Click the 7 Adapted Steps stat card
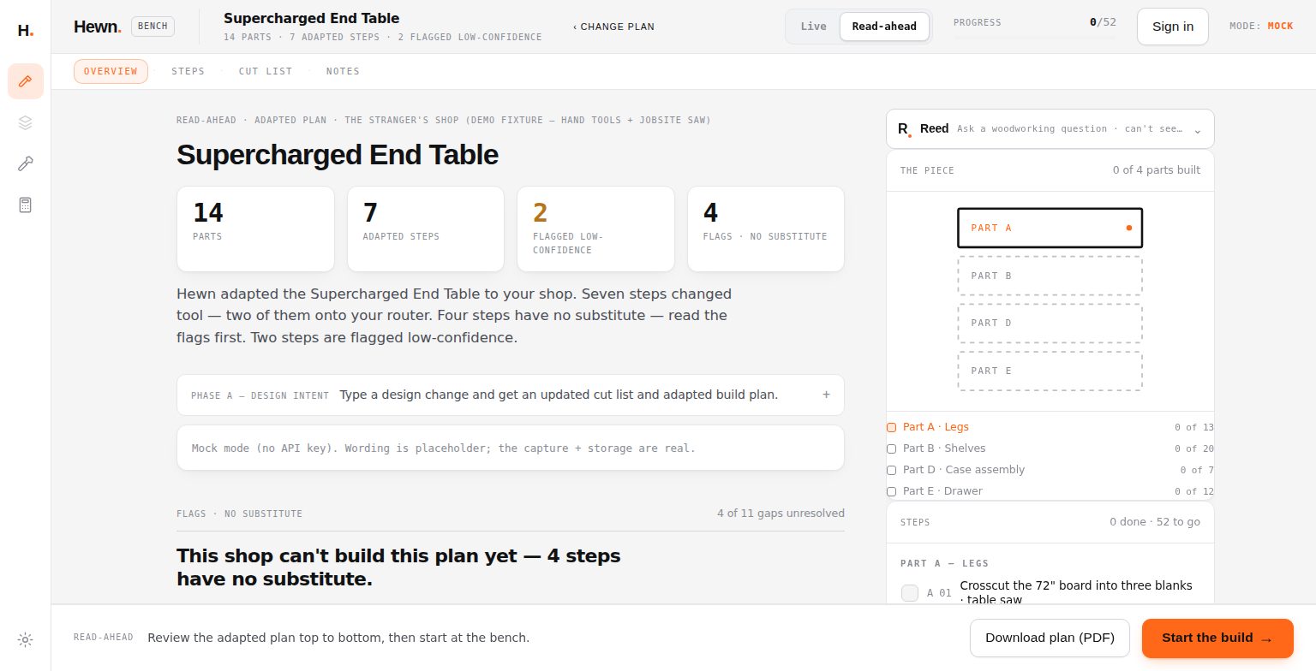Screen dimensions: 1316x671 click(426, 229)
